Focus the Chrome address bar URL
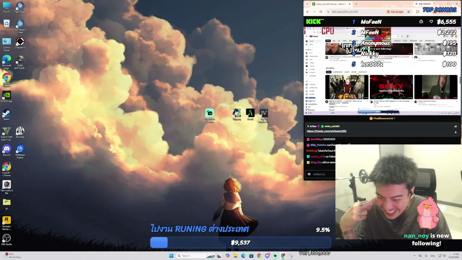This screenshot has height=260, width=462. [x=345, y=12]
